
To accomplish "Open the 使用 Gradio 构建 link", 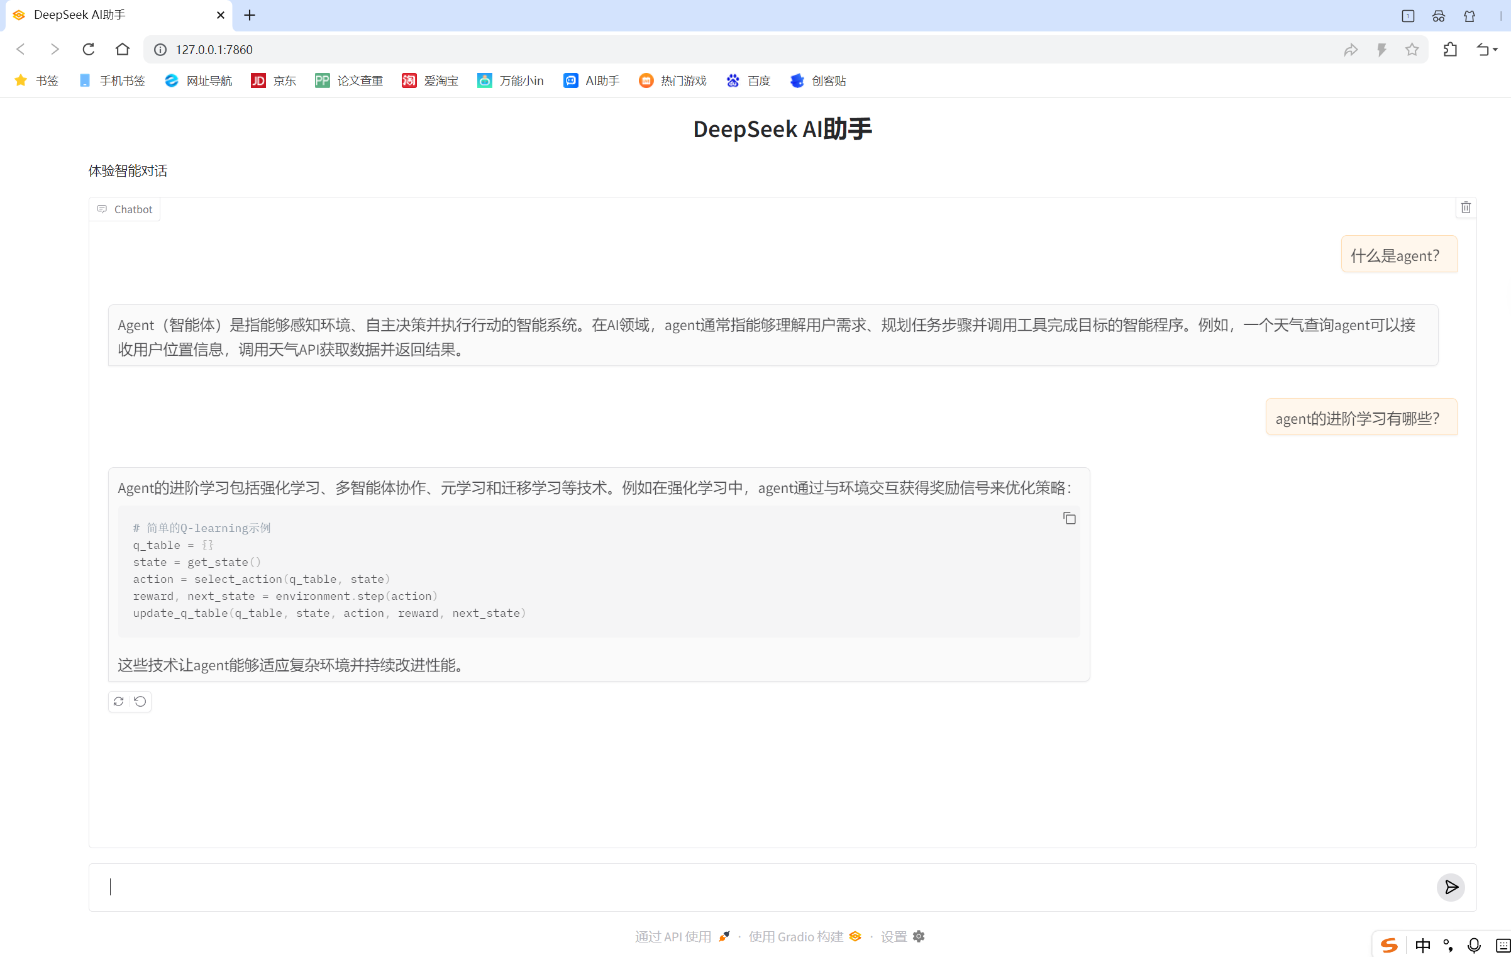I will coord(804,936).
